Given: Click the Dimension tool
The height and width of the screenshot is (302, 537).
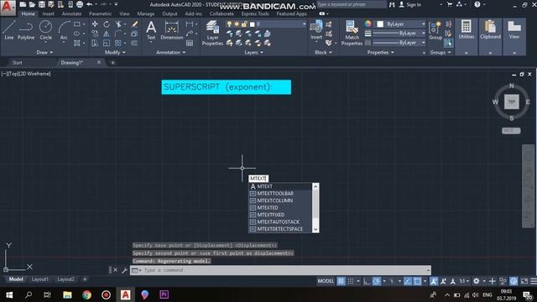Looking at the screenshot, I should tap(171, 30).
